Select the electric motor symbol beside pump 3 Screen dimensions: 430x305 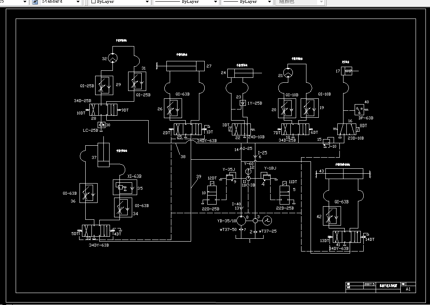(267, 220)
